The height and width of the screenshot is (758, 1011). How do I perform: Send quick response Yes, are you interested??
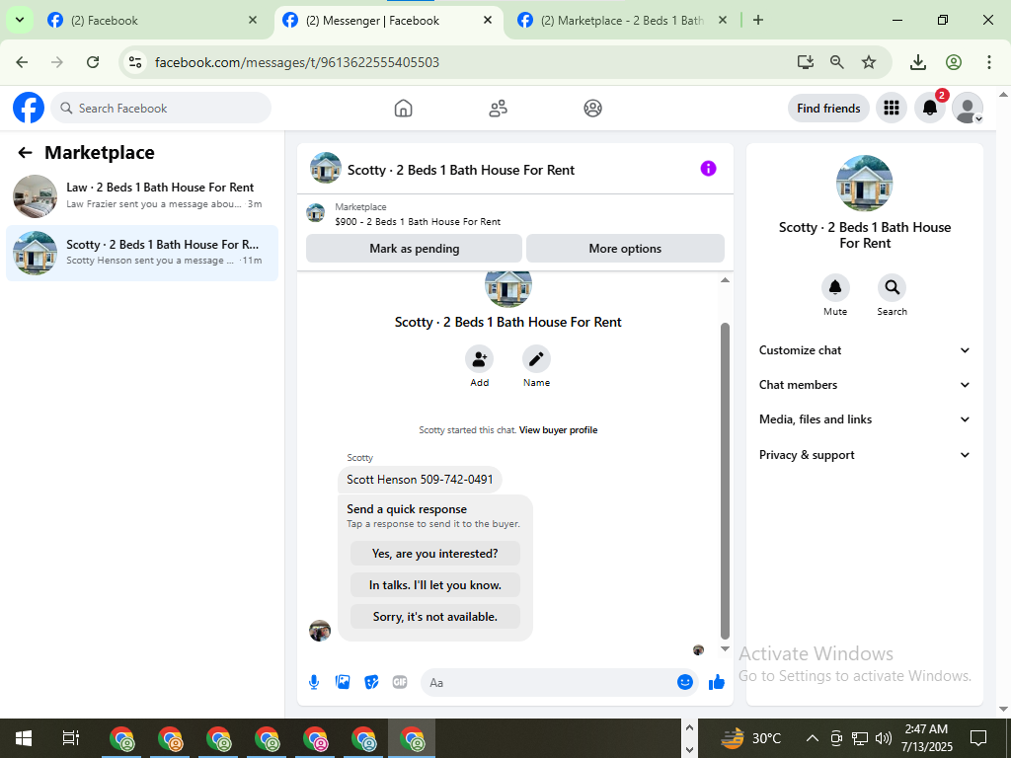click(435, 554)
